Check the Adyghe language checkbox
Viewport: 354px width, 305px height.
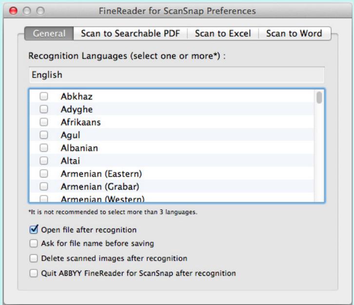tap(44, 109)
